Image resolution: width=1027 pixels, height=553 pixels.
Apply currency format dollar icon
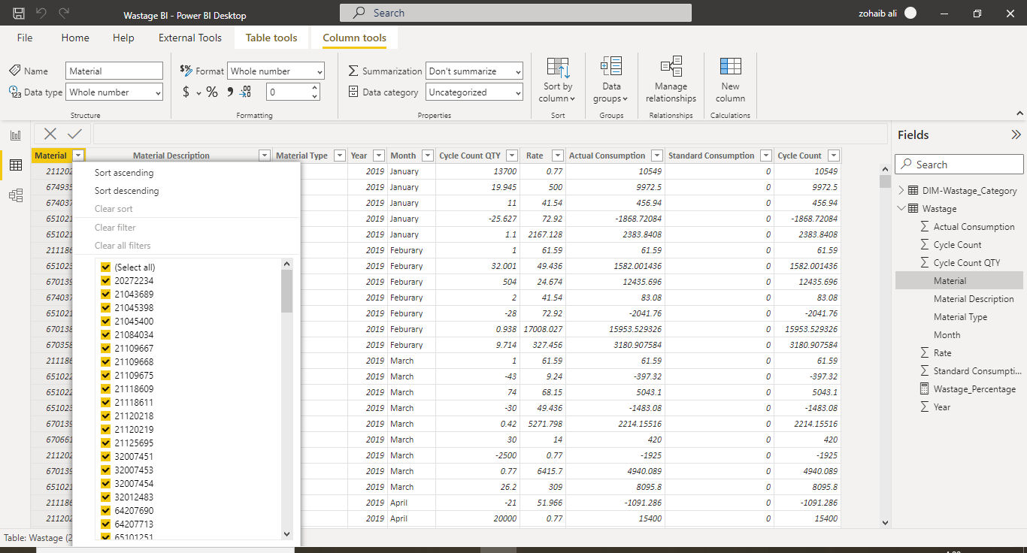[186, 92]
